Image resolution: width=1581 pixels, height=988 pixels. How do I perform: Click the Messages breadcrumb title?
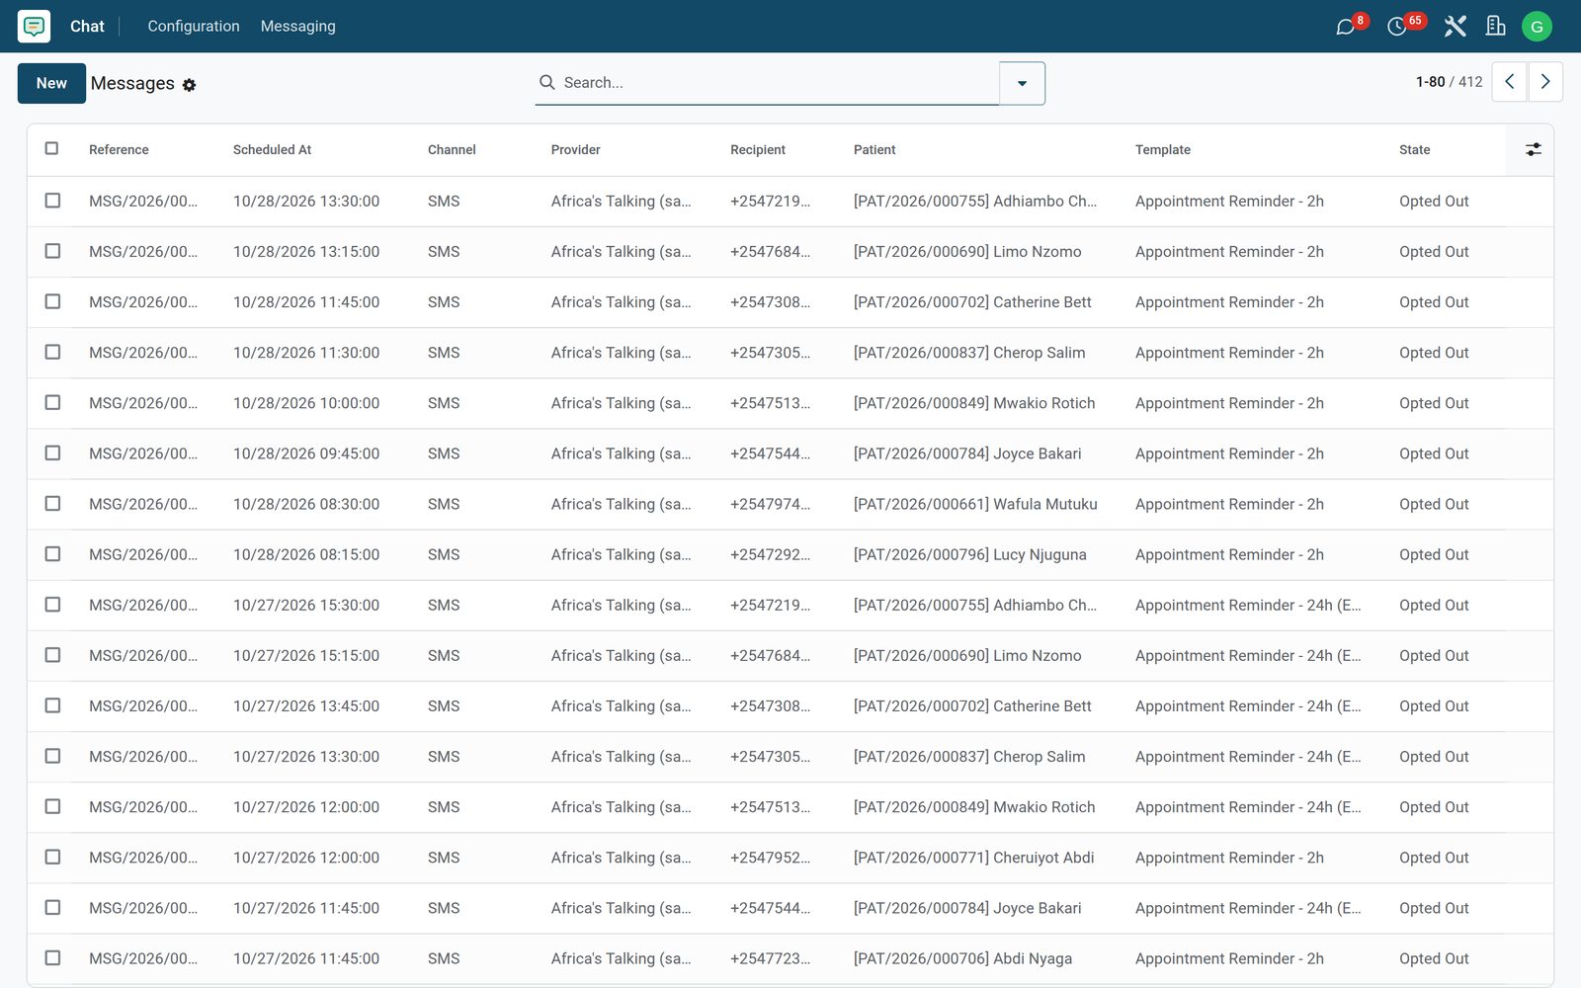132,84
